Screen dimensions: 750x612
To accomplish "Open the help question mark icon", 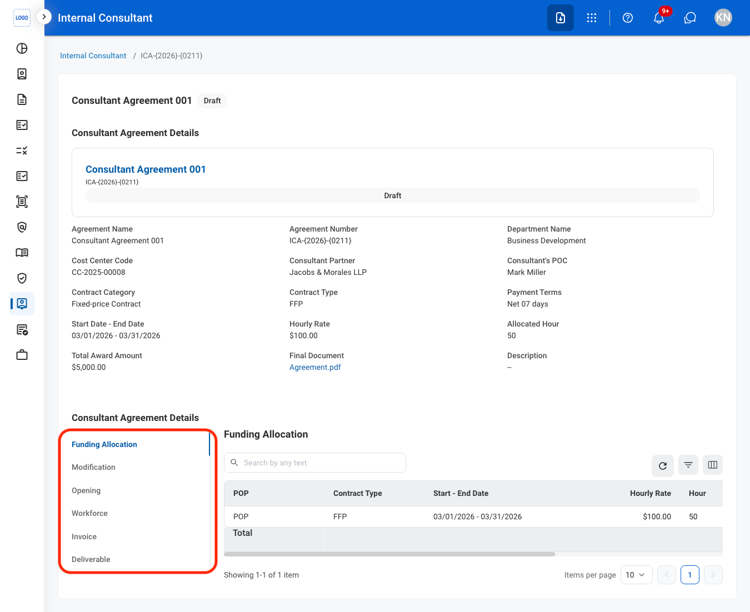I will [628, 18].
